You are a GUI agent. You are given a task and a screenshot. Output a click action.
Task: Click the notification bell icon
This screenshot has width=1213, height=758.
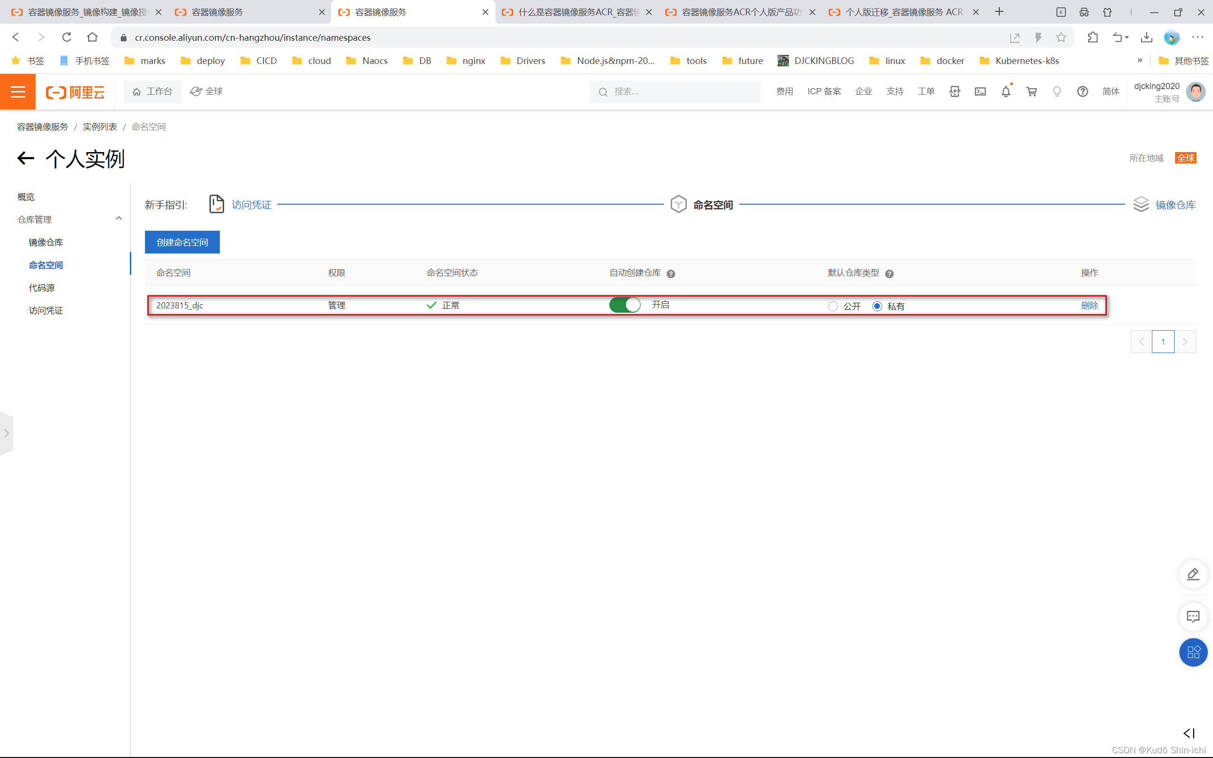(x=1005, y=91)
